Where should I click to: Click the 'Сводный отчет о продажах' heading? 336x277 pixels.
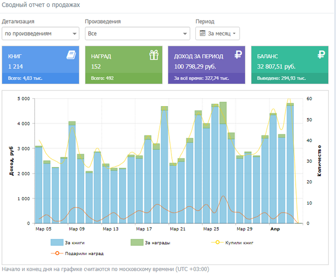pyautogui.click(x=41, y=5)
